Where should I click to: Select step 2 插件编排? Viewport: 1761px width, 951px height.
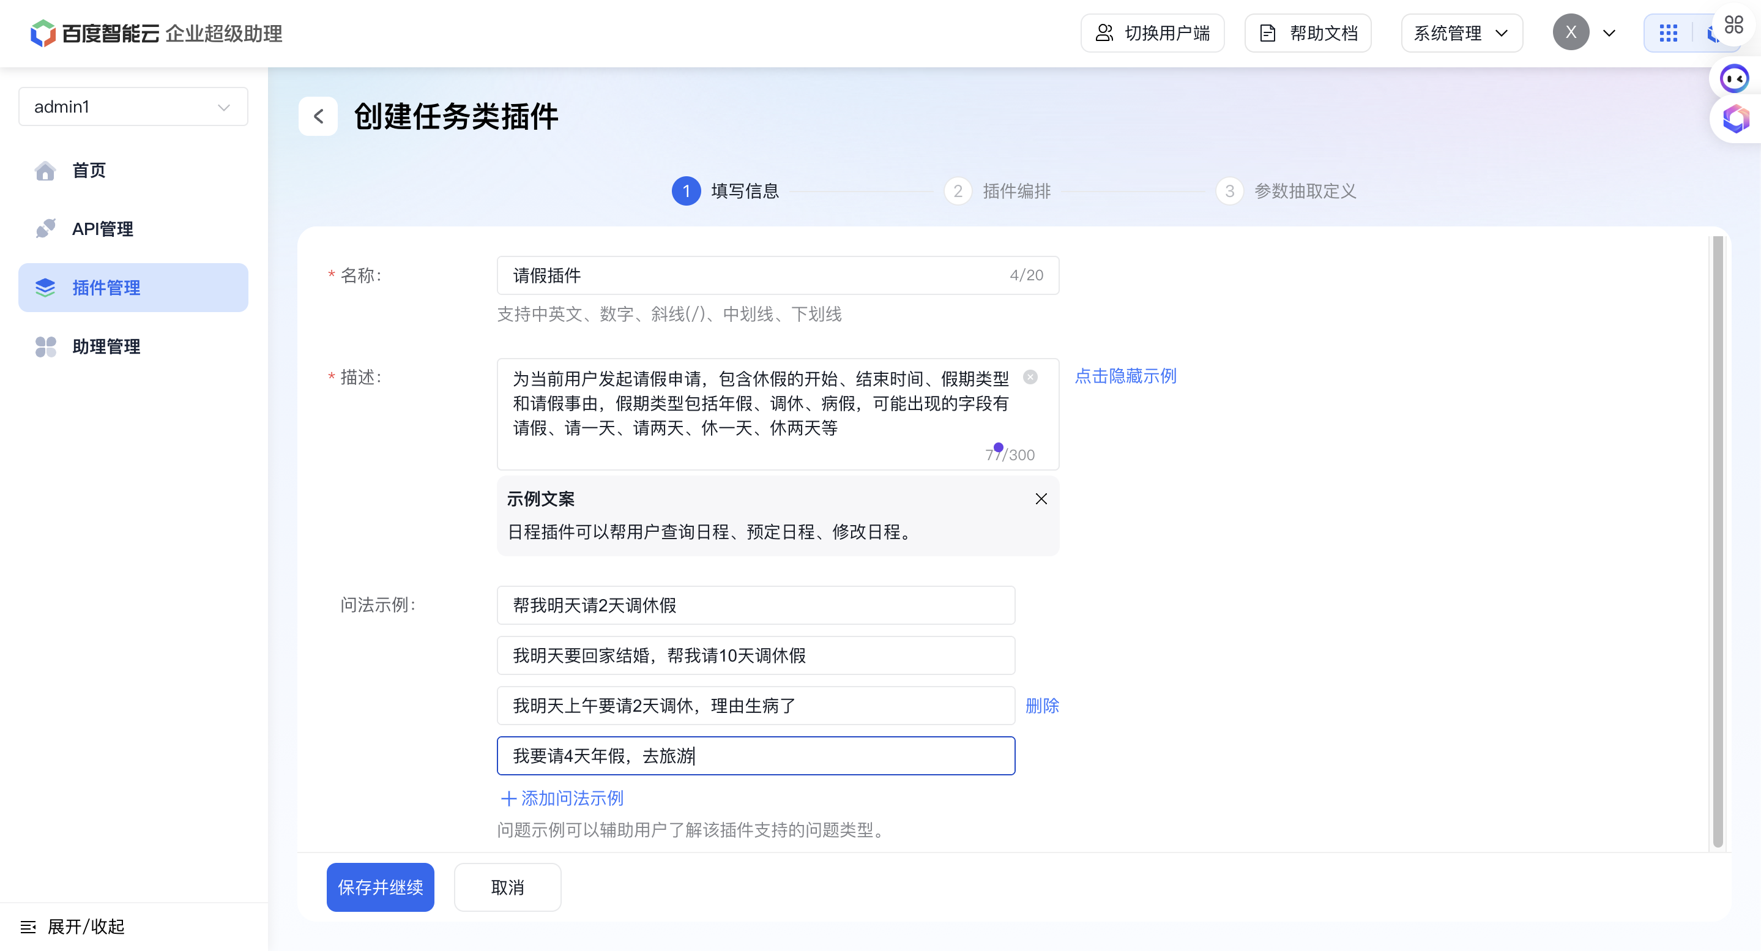997,191
